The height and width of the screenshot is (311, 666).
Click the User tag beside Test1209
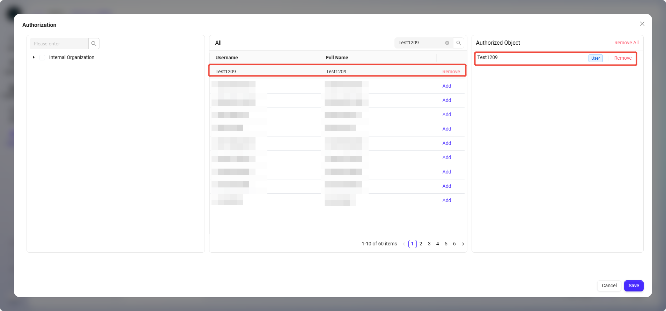pos(595,58)
